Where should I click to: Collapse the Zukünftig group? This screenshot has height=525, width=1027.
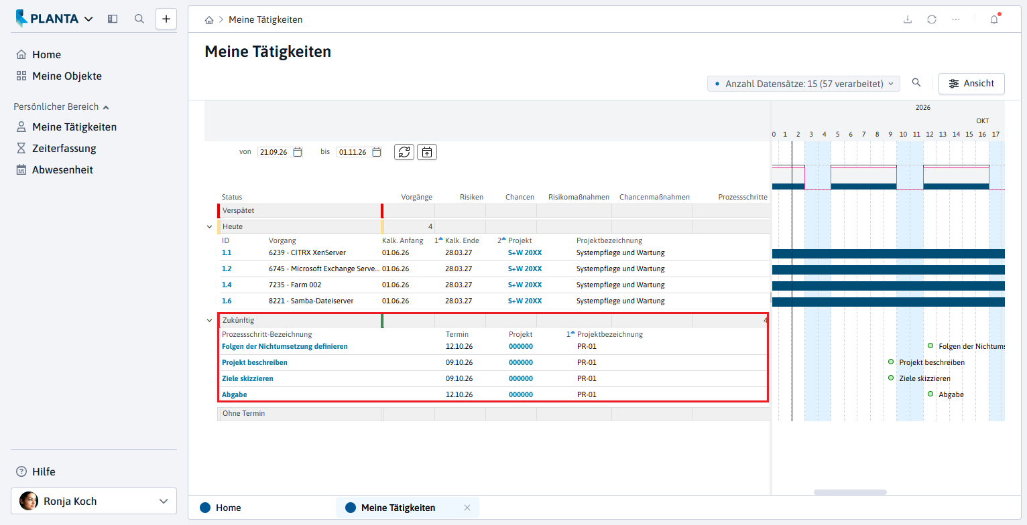coord(209,320)
